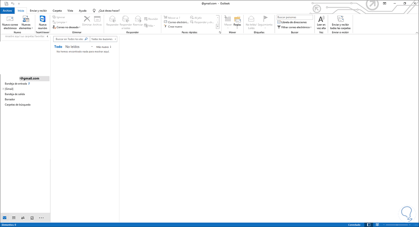This screenshot has width=419, height=227.
Task: Open the Limpiar dropdown
Action: pyautogui.click(x=60, y=22)
